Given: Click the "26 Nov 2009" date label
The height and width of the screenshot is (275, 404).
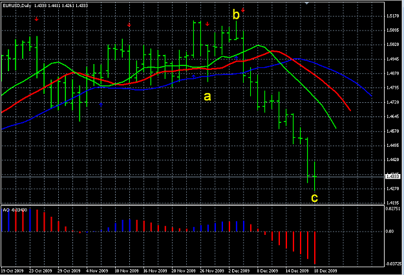Looking at the screenshot, I should point(212,271).
